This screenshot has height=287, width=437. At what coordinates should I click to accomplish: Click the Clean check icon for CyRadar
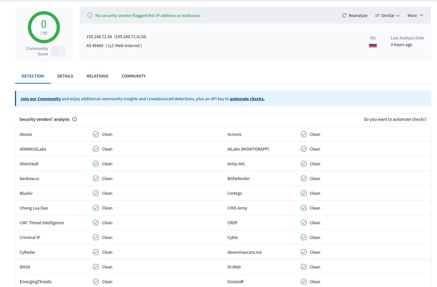pyautogui.click(x=96, y=252)
